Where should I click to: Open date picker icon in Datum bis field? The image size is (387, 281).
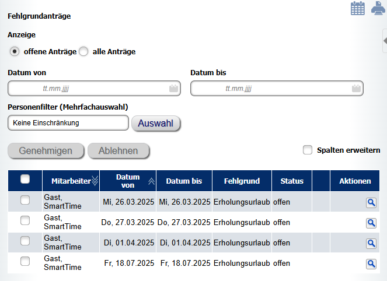(x=356, y=88)
